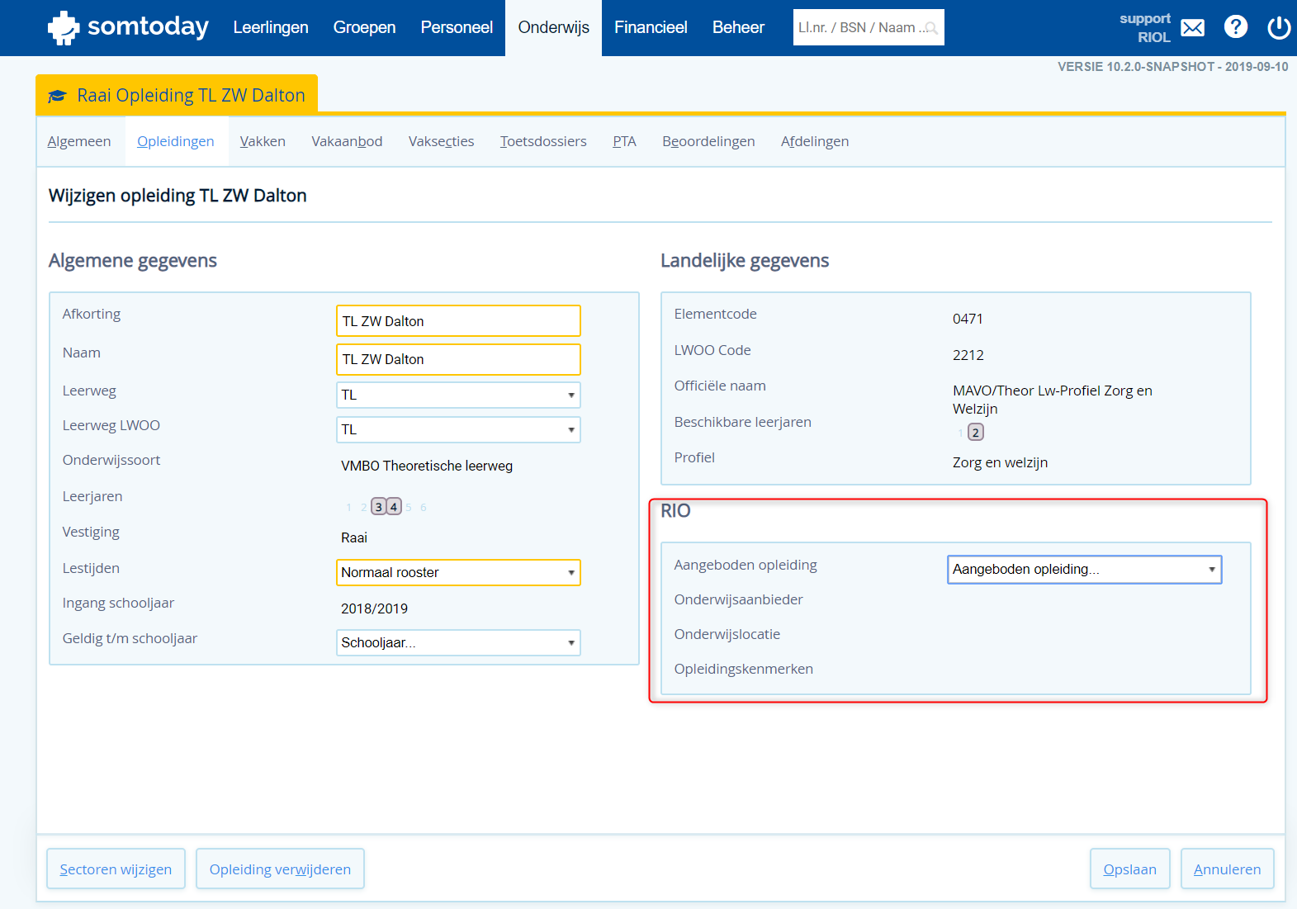Toggle leerjaar 6 in Leerjaren row
The width and height of the screenshot is (1297, 909).
[424, 508]
